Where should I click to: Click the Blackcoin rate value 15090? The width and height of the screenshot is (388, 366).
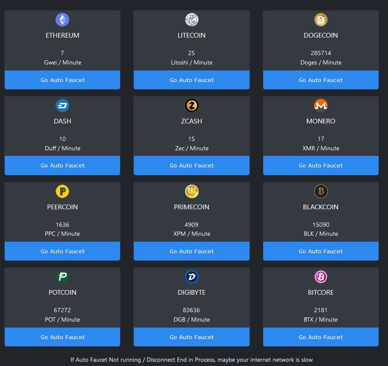[x=320, y=225]
